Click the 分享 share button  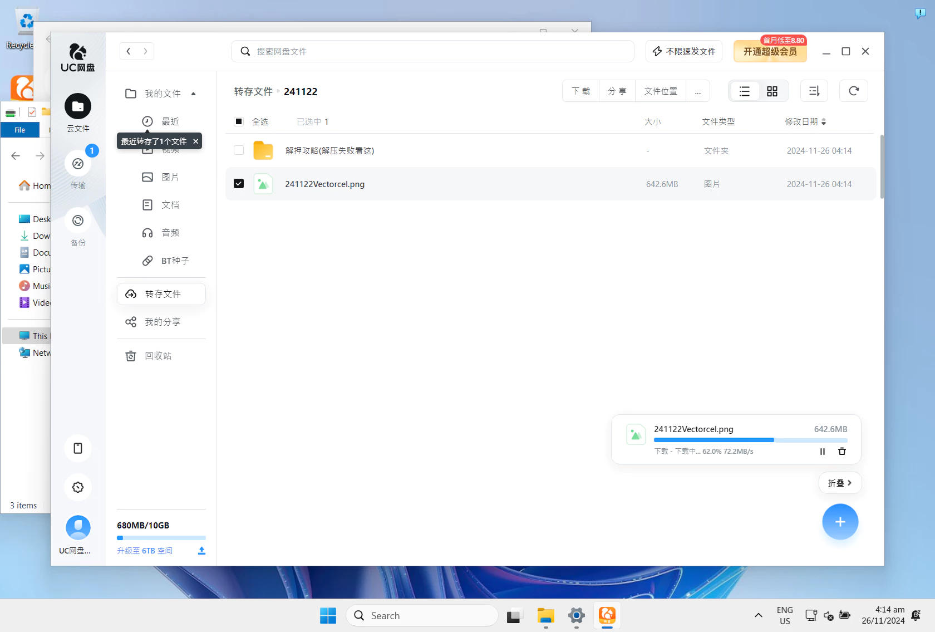(x=617, y=91)
